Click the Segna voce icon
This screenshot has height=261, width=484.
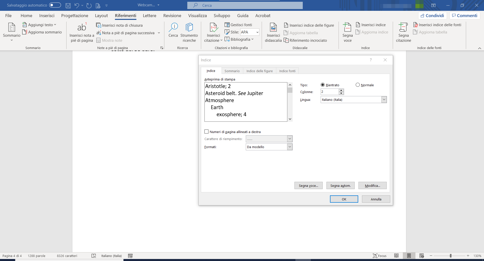[347, 27]
